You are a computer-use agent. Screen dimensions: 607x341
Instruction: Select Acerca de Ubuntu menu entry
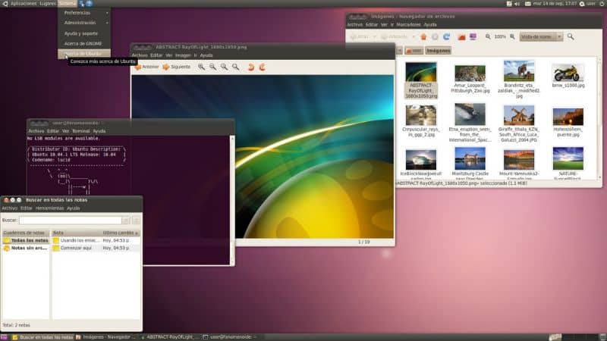pos(84,54)
